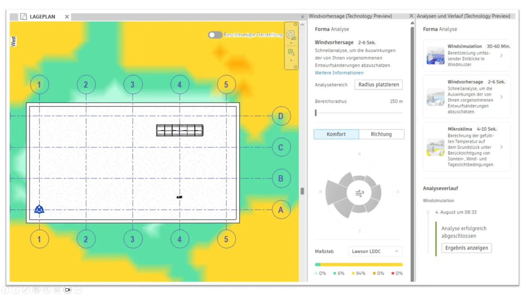Image resolution: width=525 pixels, height=295 pixels.
Task: Toggle Beschleunigte Darstellung switch
Action: [215, 35]
